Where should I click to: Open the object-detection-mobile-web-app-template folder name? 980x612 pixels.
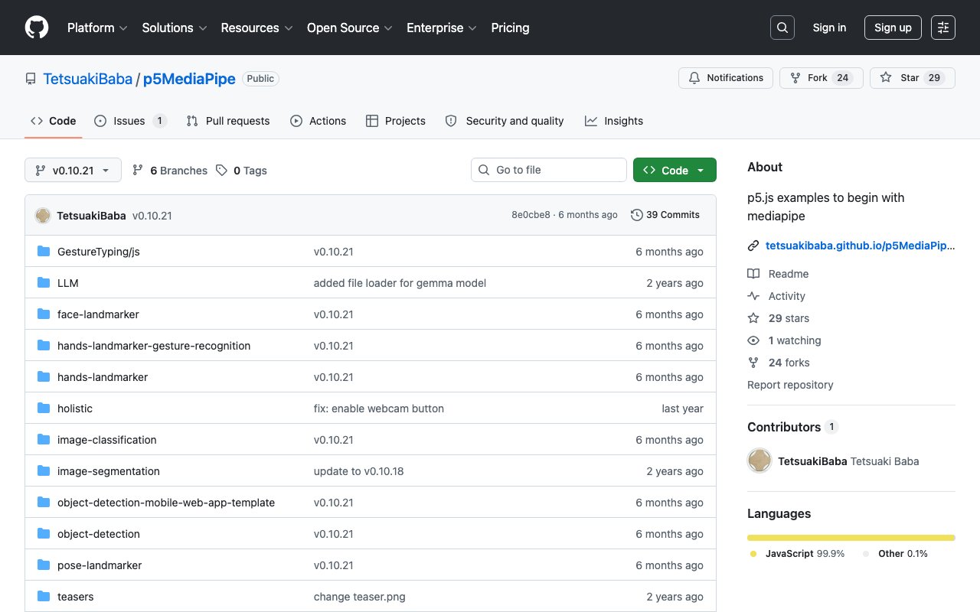[x=166, y=503]
